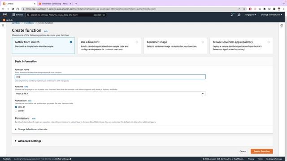Open the browser three-dot menu
This screenshot has width=287, height=161.
tap(284, 9)
